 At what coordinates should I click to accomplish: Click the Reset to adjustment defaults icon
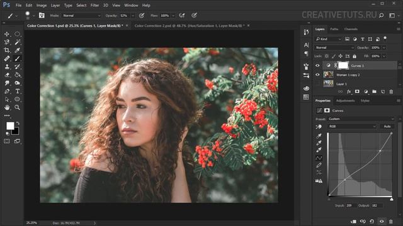click(372, 222)
